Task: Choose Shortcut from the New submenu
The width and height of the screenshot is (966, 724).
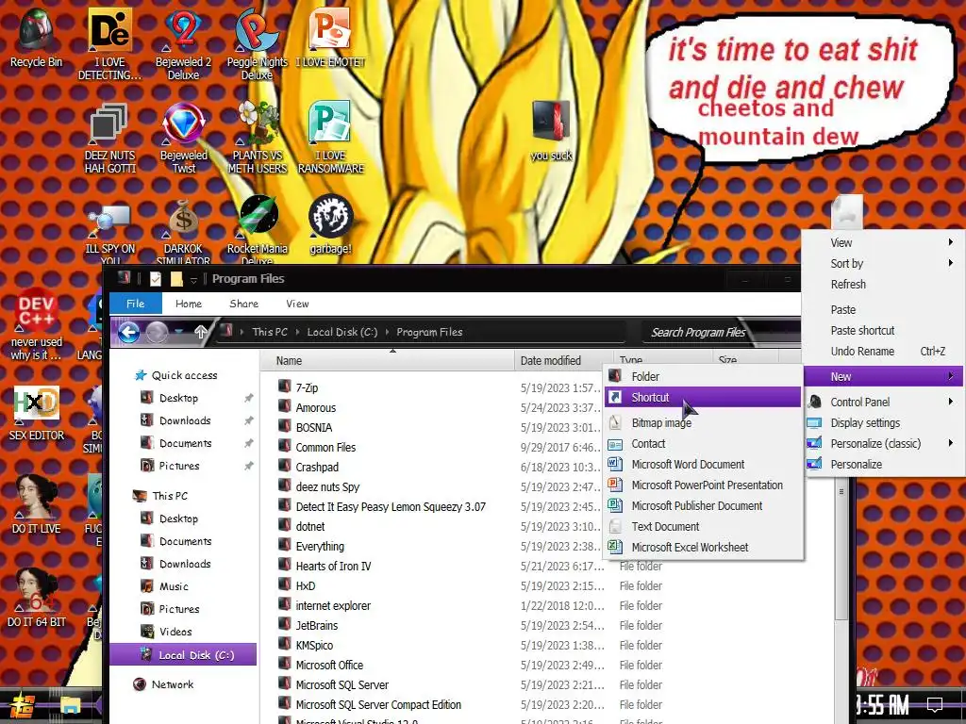Action: 703,397
